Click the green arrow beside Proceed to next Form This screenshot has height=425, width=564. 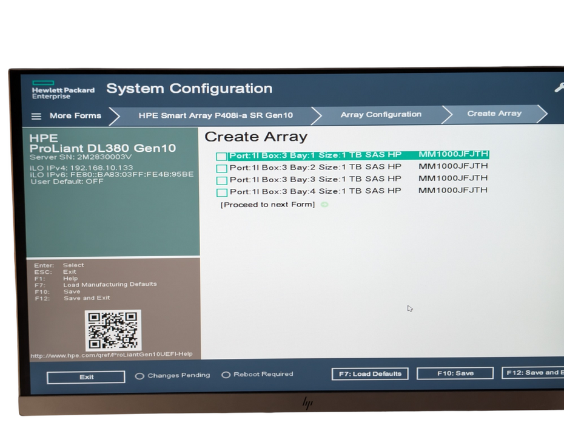tap(324, 205)
